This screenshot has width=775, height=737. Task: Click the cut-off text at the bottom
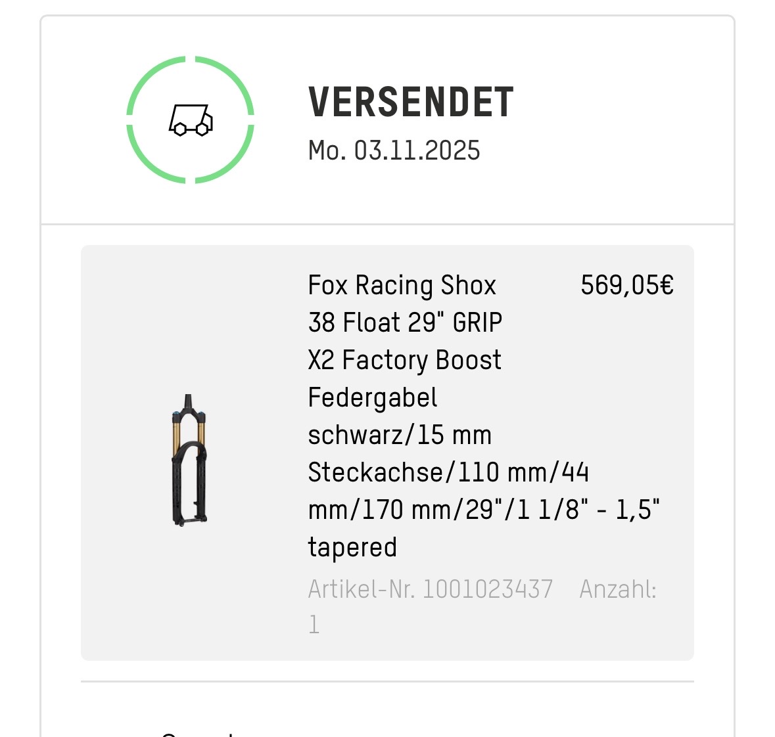coord(197,732)
